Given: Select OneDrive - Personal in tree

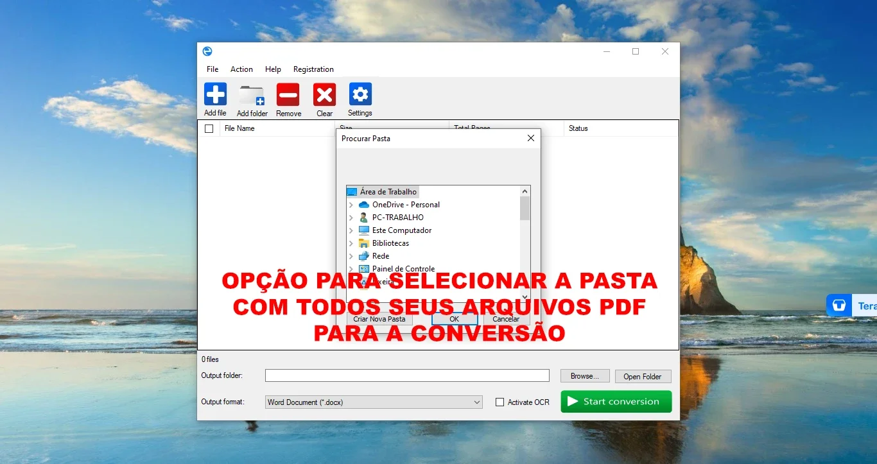Looking at the screenshot, I should (406, 205).
